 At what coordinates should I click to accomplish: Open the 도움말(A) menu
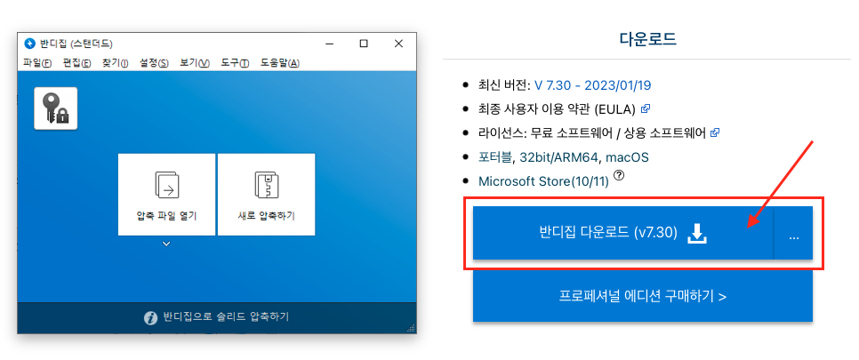coord(280,63)
